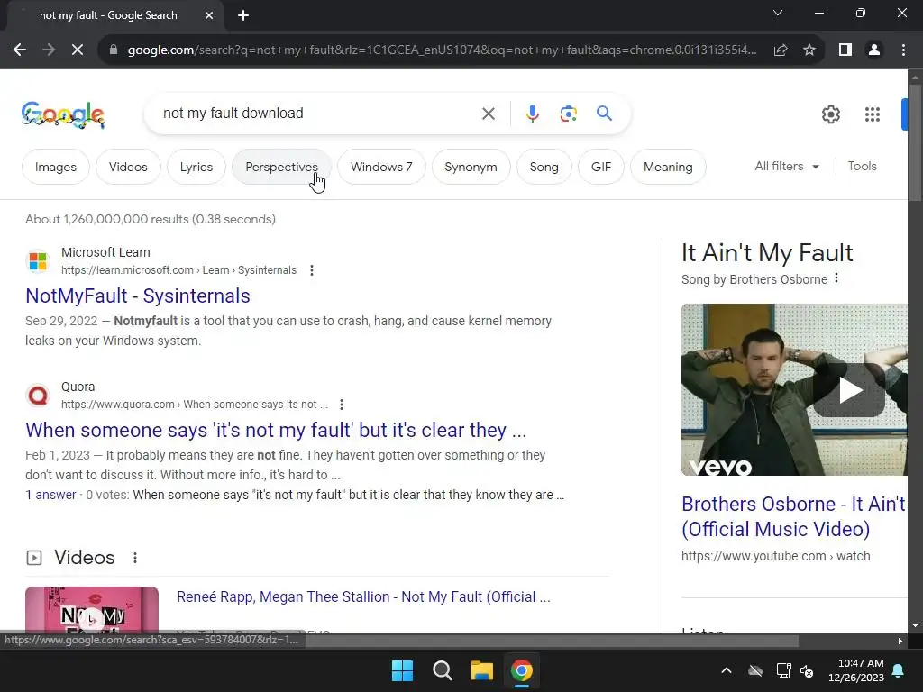The height and width of the screenshot is (692, 923).
Task: Show hidden system tray icons
Action: click(727, 670)
